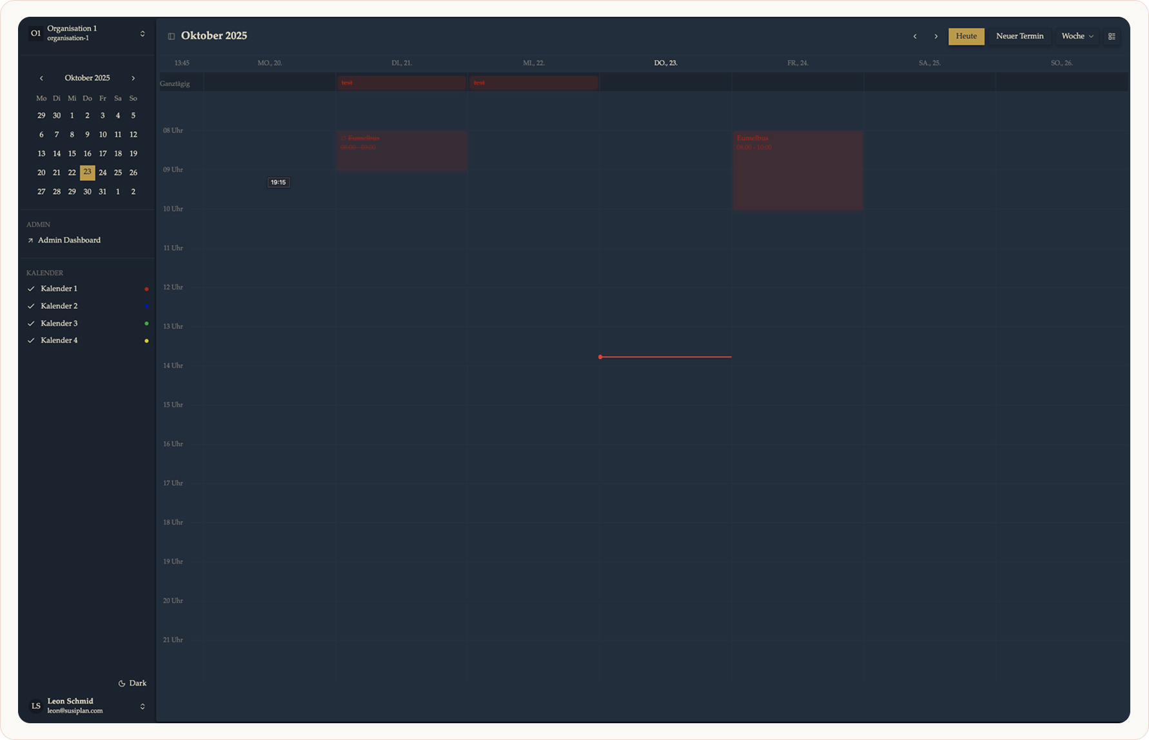This screenshot has width=1149, height=740.
Task: Go to previous week in header
Action: point(914,36)
